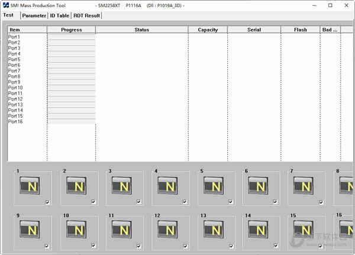The width and height of the screenshot is (355, 255).
Task: Switch to the Parameter tab
Action: [x=34, y=15]
